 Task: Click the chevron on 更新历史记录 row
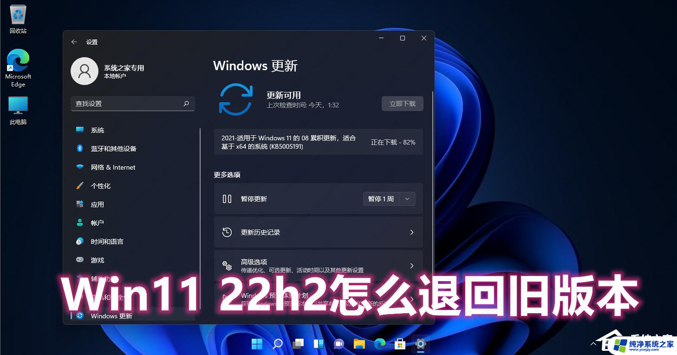(411, 232)
